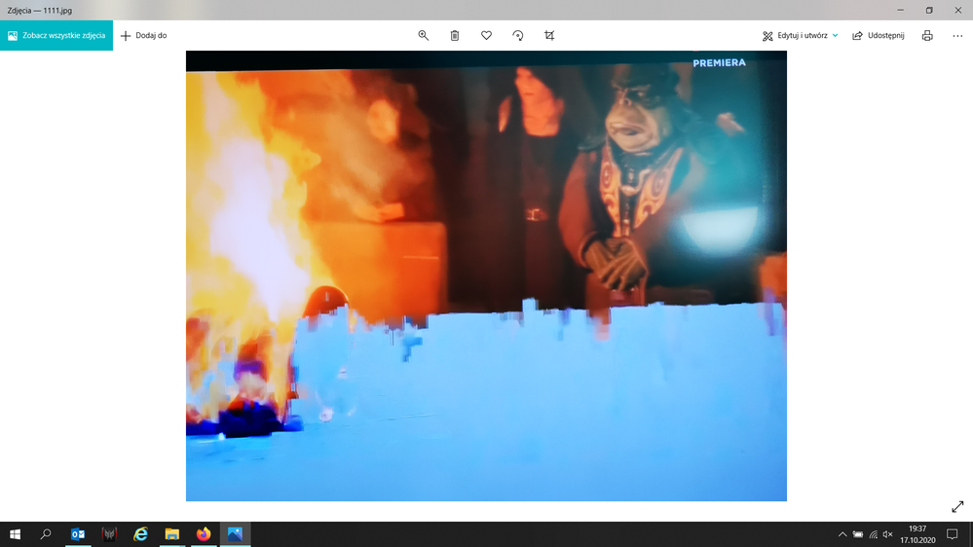Expand the 'Edytuj i utwórz' dropdown

801,35
